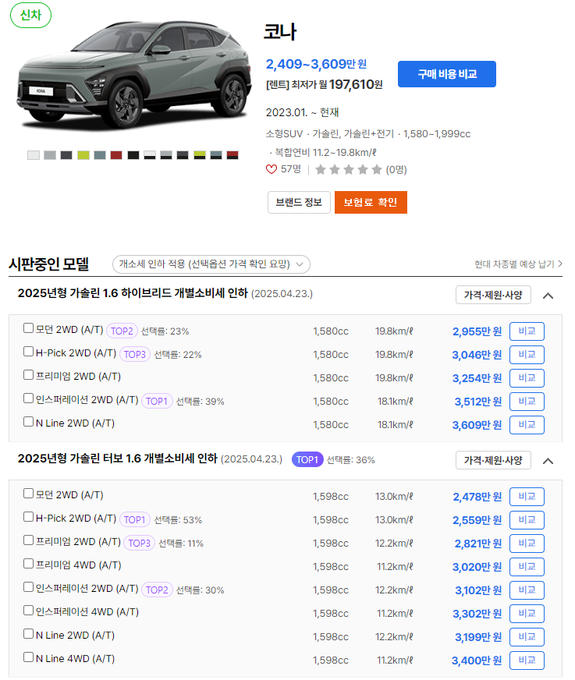Click 비교 for turbo H-Pick 2,559만원
575x680 pixels.
coord(527,520)
